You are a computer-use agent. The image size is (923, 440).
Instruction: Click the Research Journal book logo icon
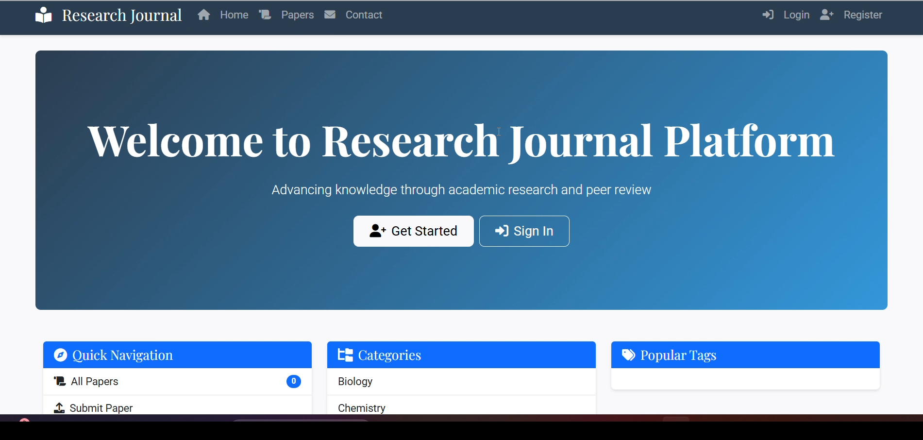(x=43, y=15)
